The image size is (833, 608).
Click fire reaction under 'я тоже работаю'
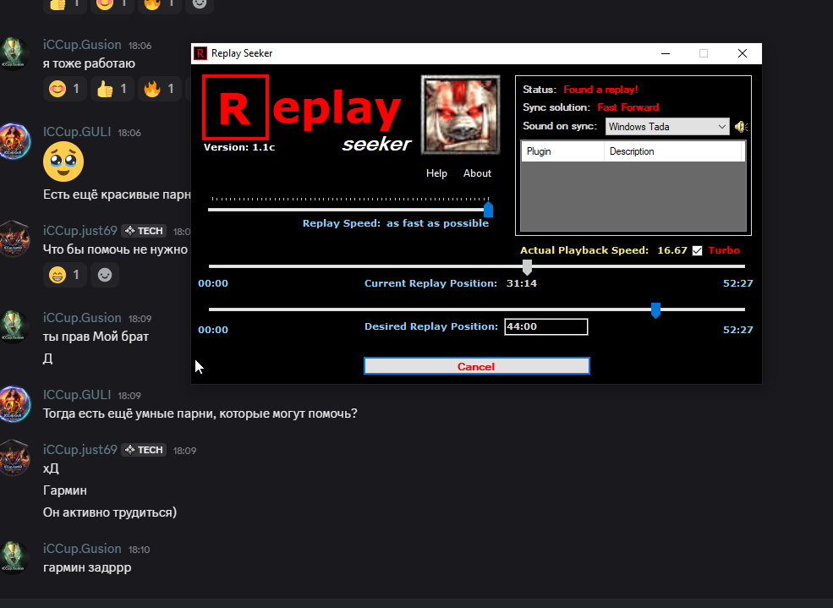click(x=159, y=88)
